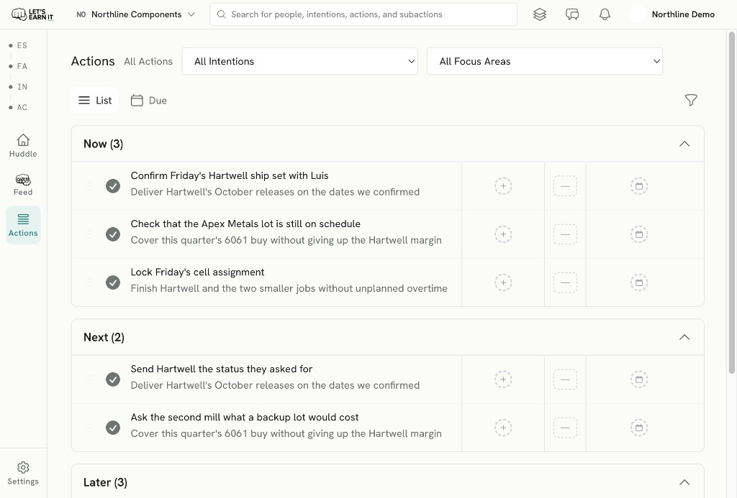The width and height of the screenshot is (737, 498).
Task: Go to Huddle in the sidebar
Action: (x=23, y=146)
